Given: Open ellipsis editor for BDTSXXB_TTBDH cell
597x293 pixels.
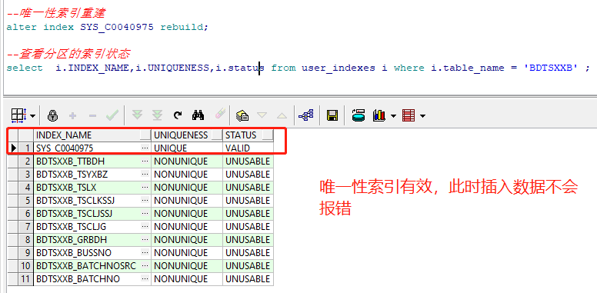Looking at the screenshot, I should click(x=145, y=161).
